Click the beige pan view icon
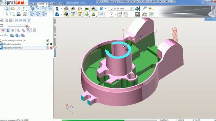The image size is (216, 121). (12, 9)
